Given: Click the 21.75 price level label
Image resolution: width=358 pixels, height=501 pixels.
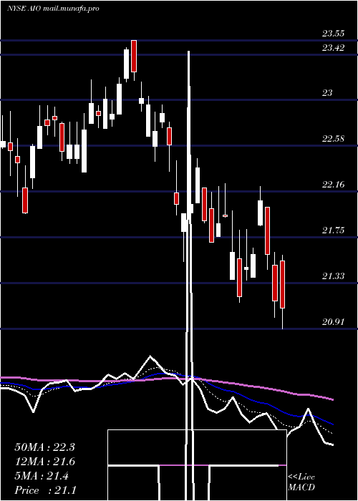Looking at the screenshot, I should (333, 230).
